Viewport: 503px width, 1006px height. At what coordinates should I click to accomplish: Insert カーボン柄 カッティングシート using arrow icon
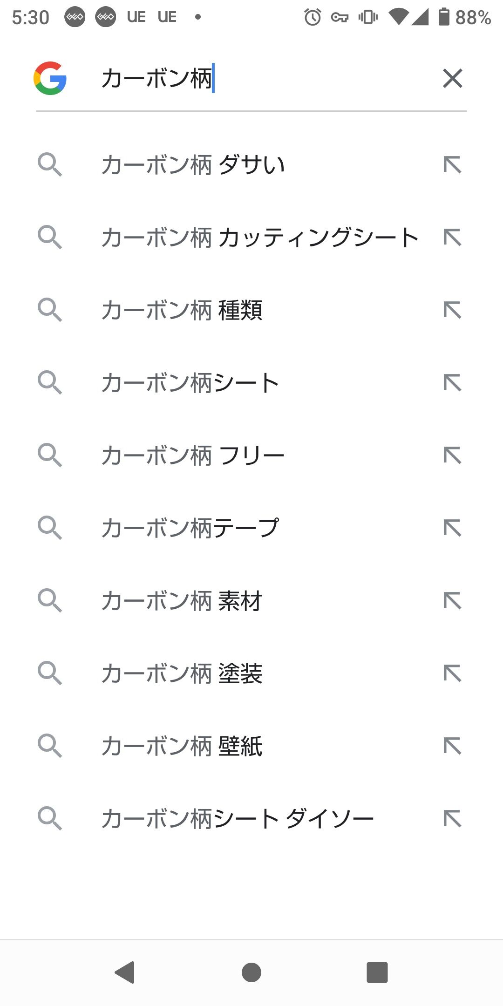pyautogui.click(x=452, y=238)
